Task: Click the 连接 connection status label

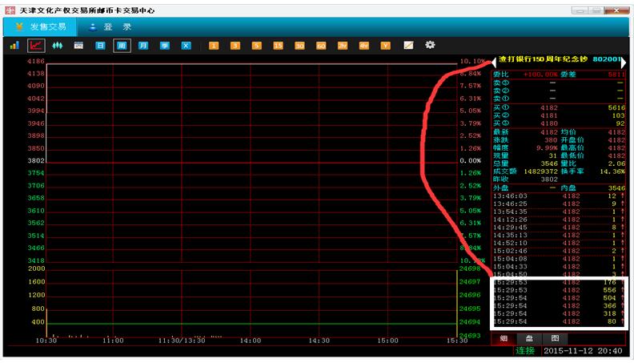Action: 525,351
